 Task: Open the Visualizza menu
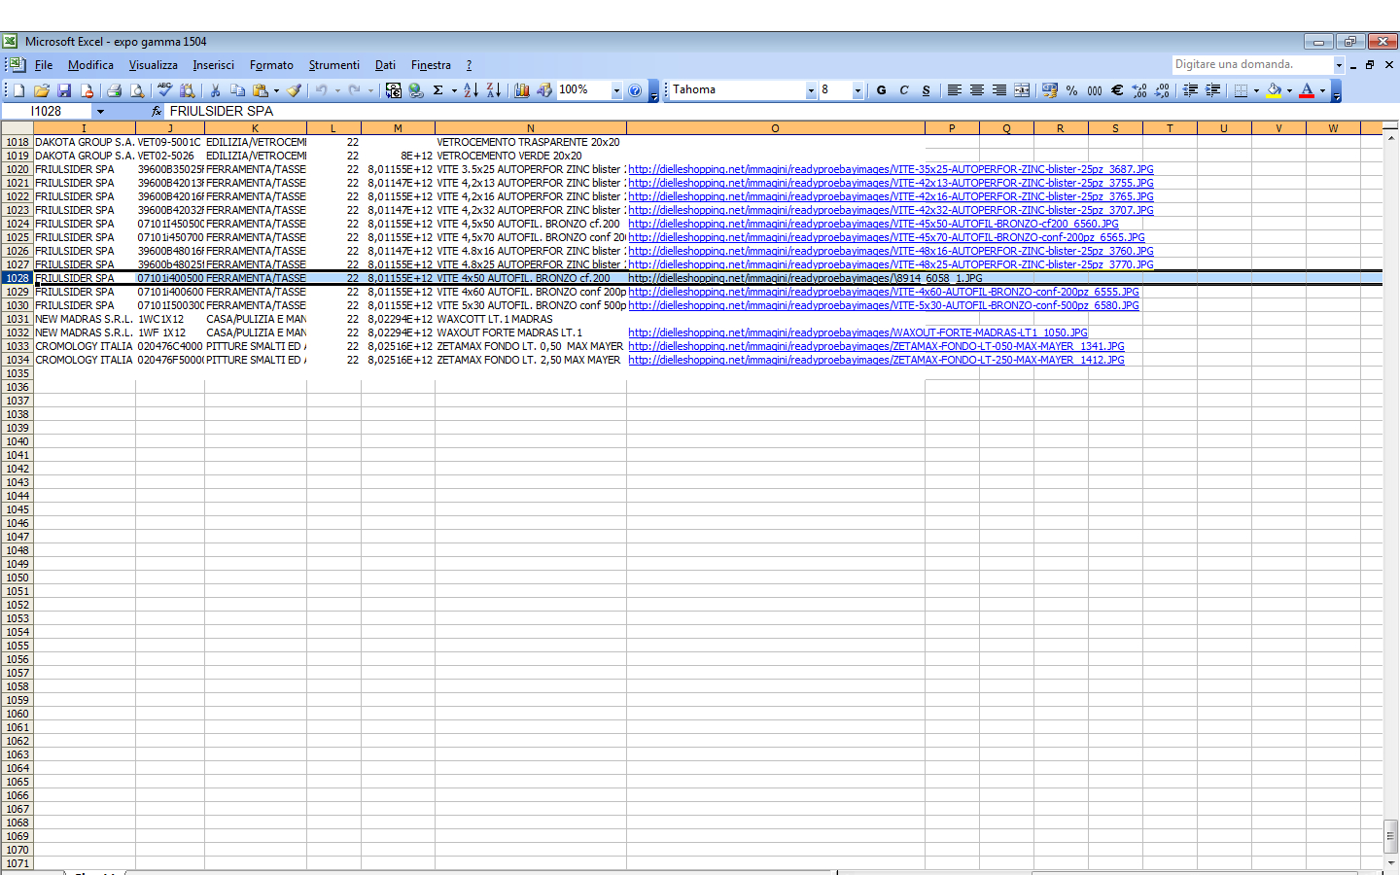tap(153, 65)
